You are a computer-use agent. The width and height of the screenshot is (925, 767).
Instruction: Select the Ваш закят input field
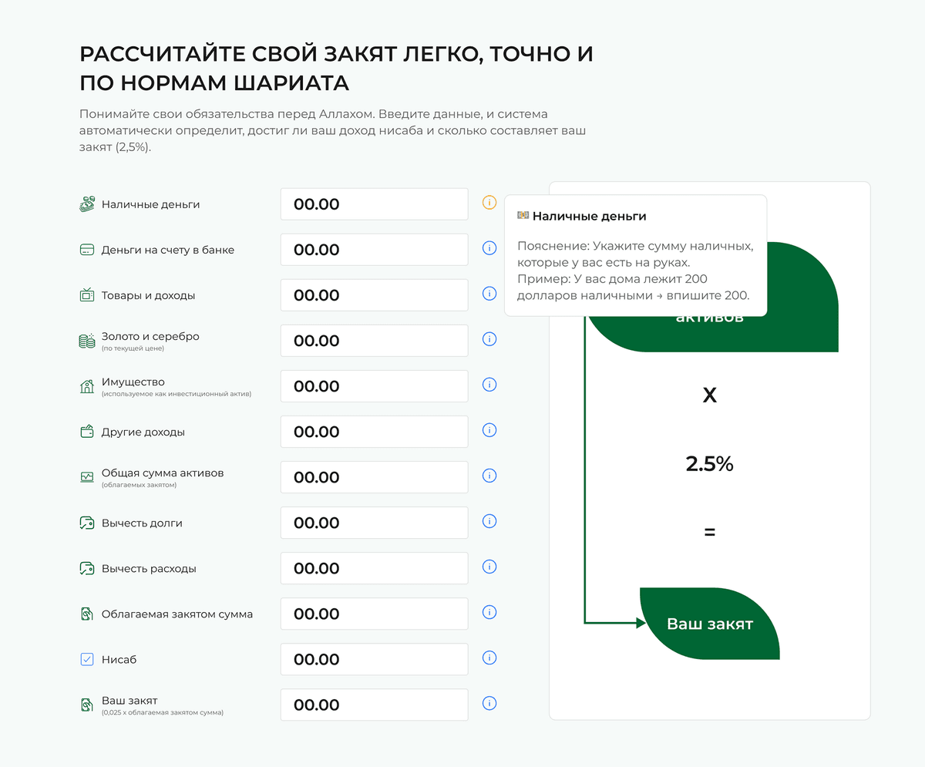(374, 704)
